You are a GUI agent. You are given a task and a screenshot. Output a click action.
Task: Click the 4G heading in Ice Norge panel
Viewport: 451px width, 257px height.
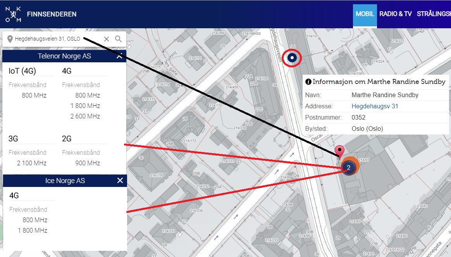click(14, 196)
